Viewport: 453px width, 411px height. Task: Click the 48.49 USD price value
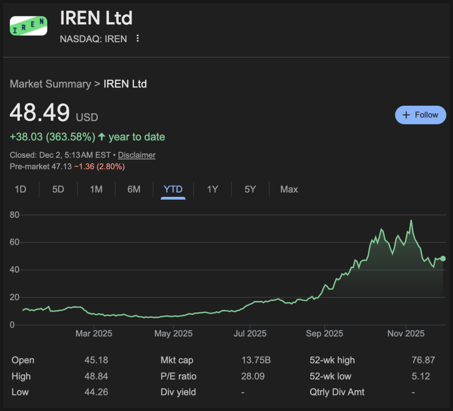(x=40, y=113)
